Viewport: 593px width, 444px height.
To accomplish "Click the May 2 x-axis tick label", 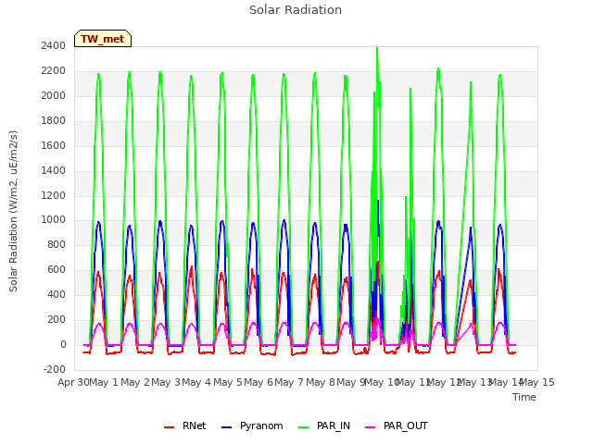I will tap(134, 382).
